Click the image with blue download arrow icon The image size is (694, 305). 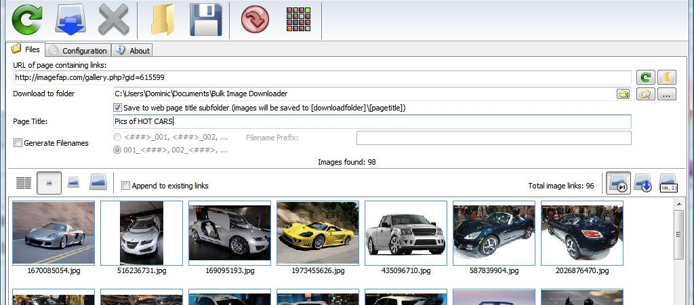[x=643, y=182]
